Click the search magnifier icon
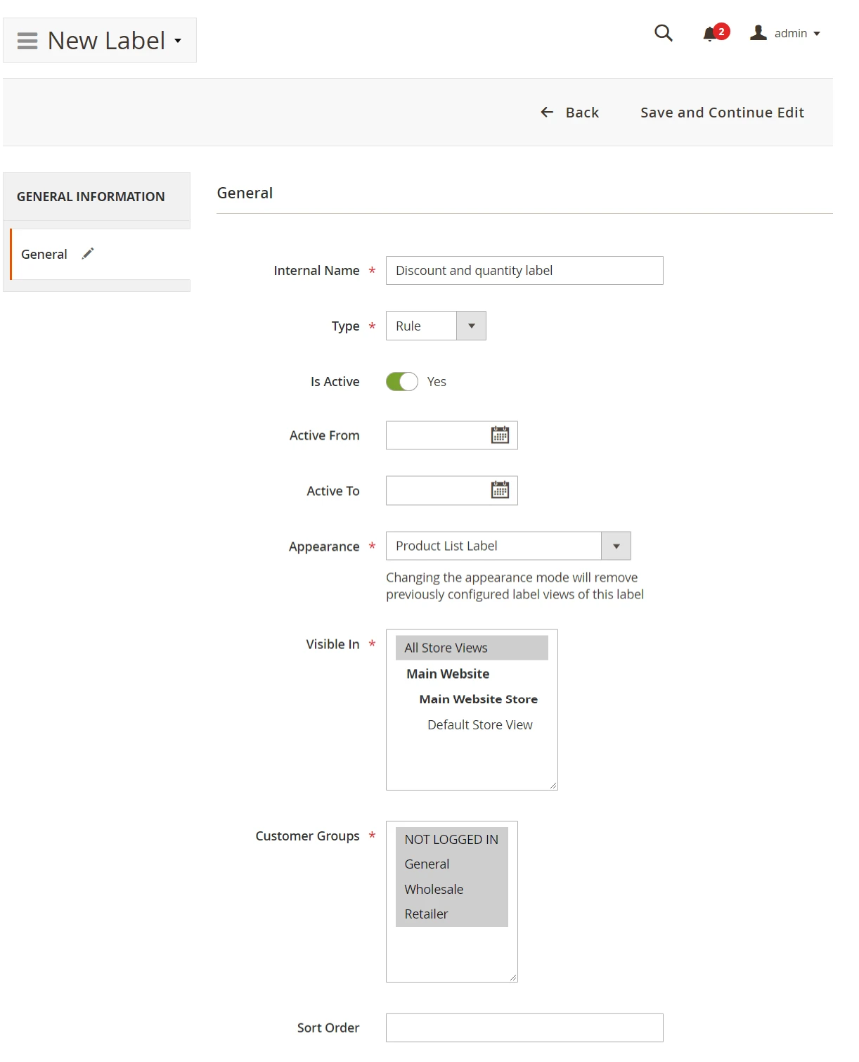The image size is (859, 1062). [x=663, y=33]
